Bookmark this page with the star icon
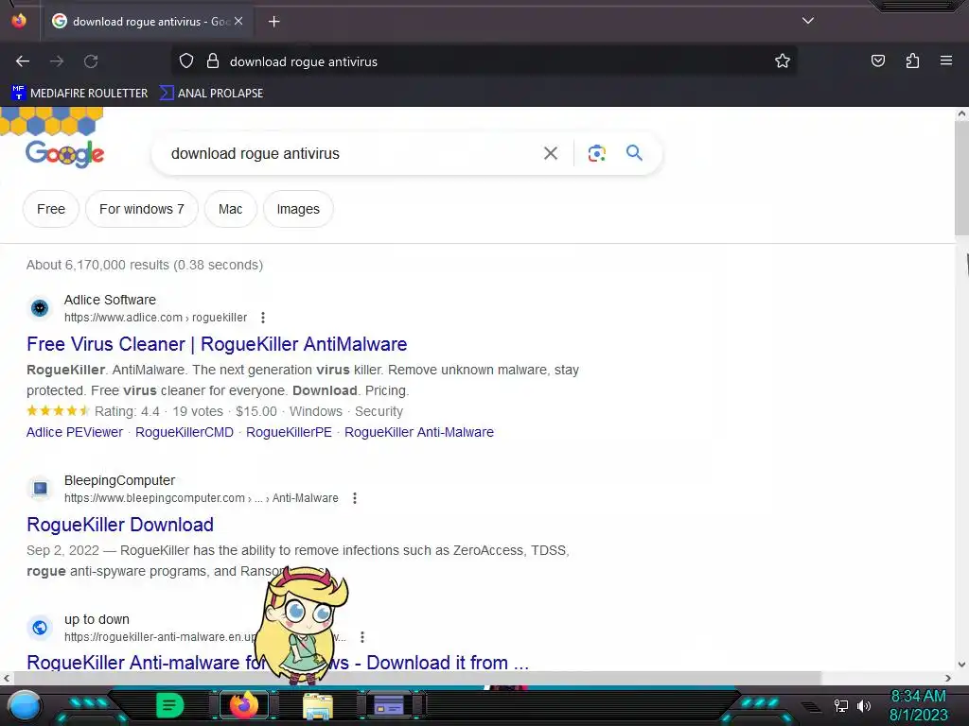969x726 pixels. tap(783, 61)
